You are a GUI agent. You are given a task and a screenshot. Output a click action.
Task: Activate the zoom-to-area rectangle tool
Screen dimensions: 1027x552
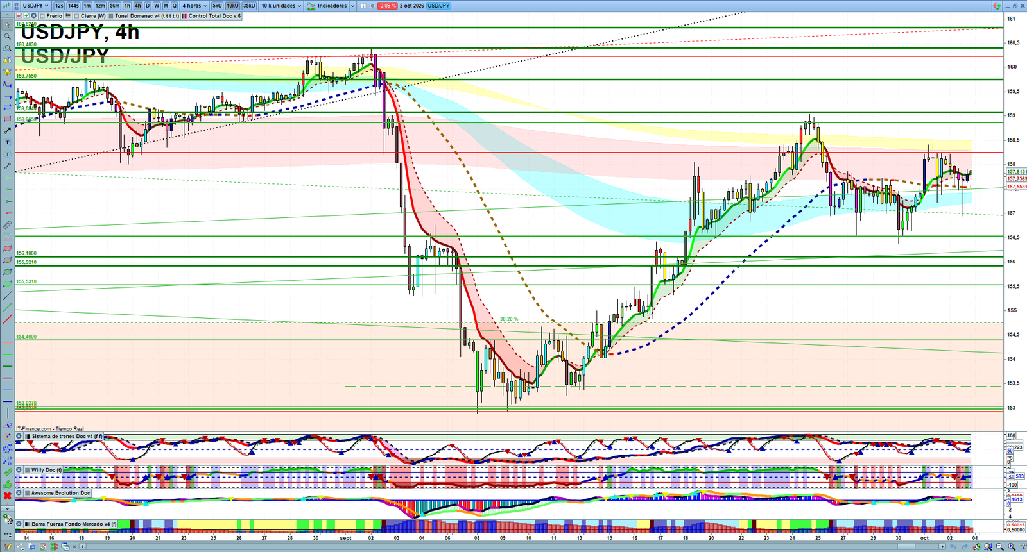click(7, 48)
